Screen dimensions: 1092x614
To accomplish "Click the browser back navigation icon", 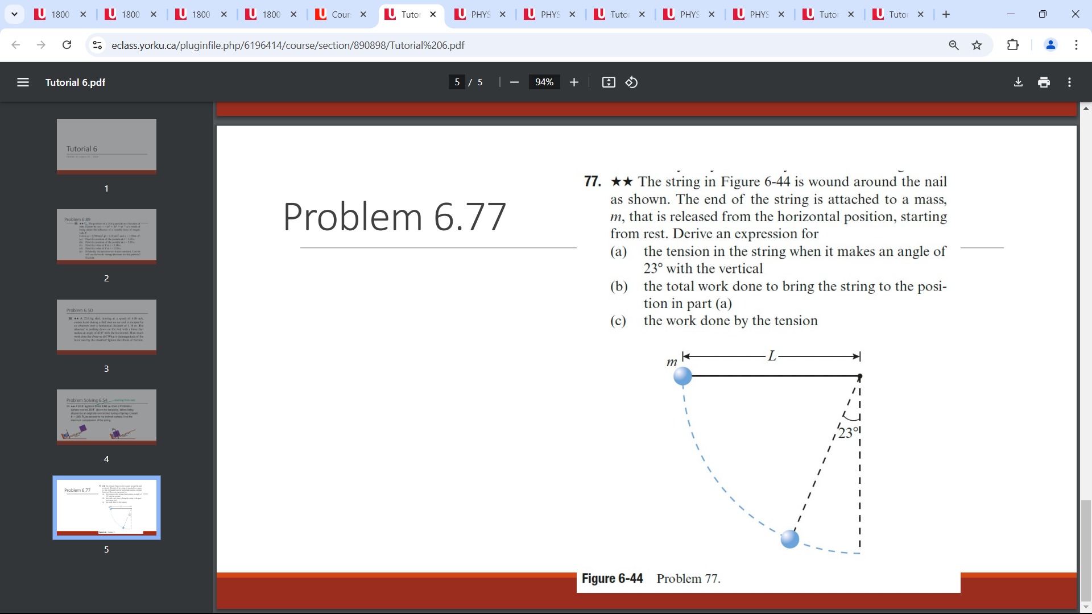I will (16, 45).
